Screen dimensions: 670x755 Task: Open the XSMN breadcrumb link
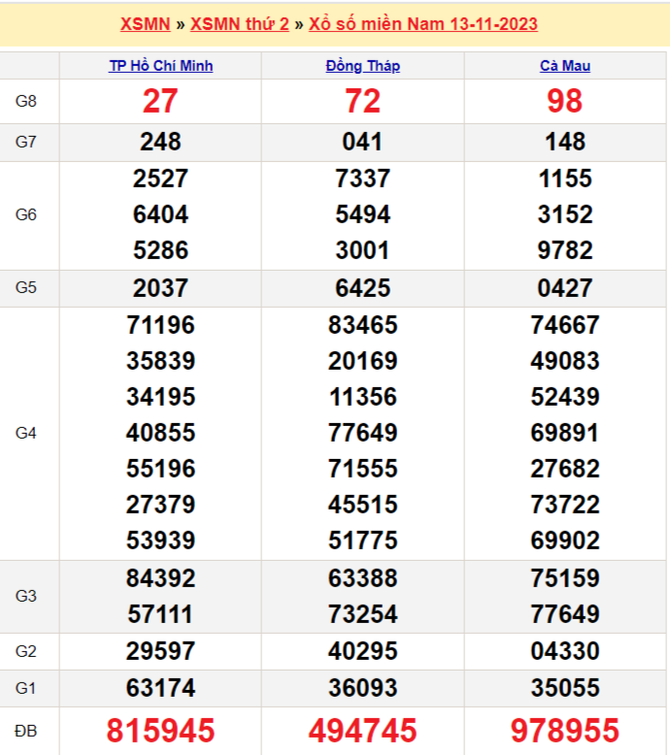pos(145,24)
